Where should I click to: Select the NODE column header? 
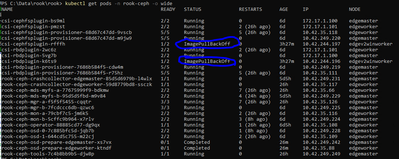pos(355,9)
